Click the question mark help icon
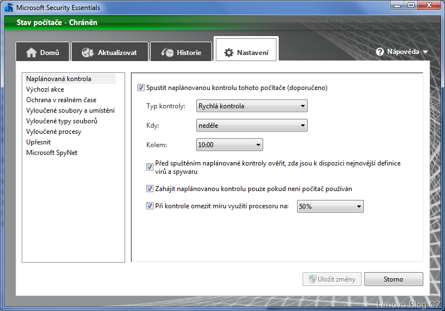Viewport: 445px width, 311px height. coord(380,52)
